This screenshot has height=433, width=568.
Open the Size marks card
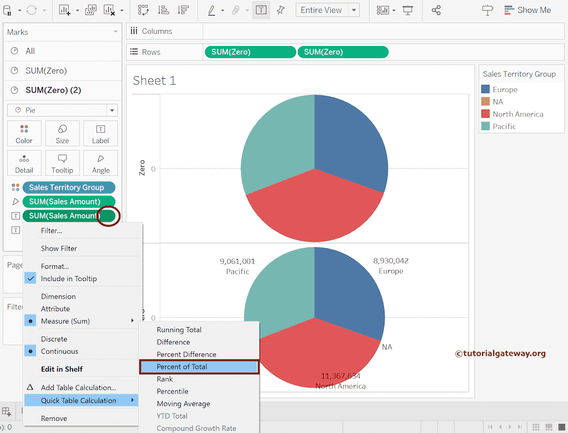coord(62,134)
